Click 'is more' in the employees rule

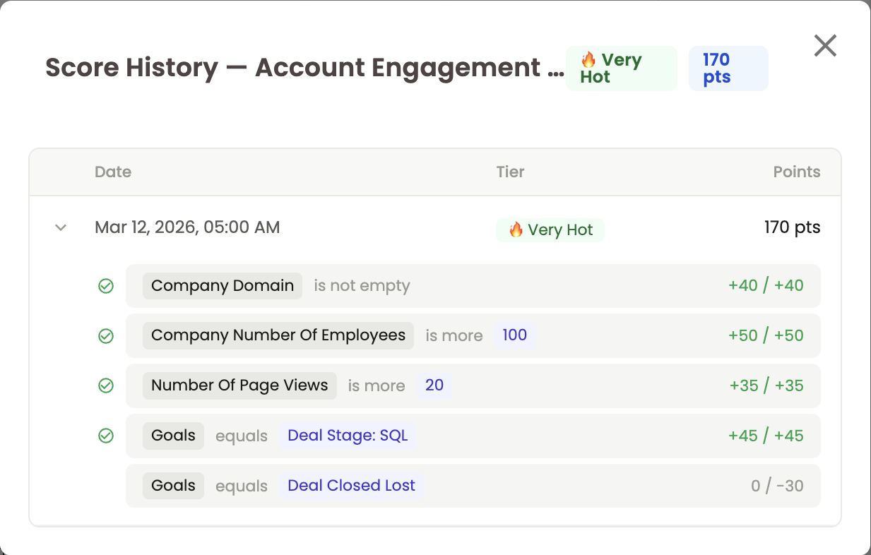(454, 336)
